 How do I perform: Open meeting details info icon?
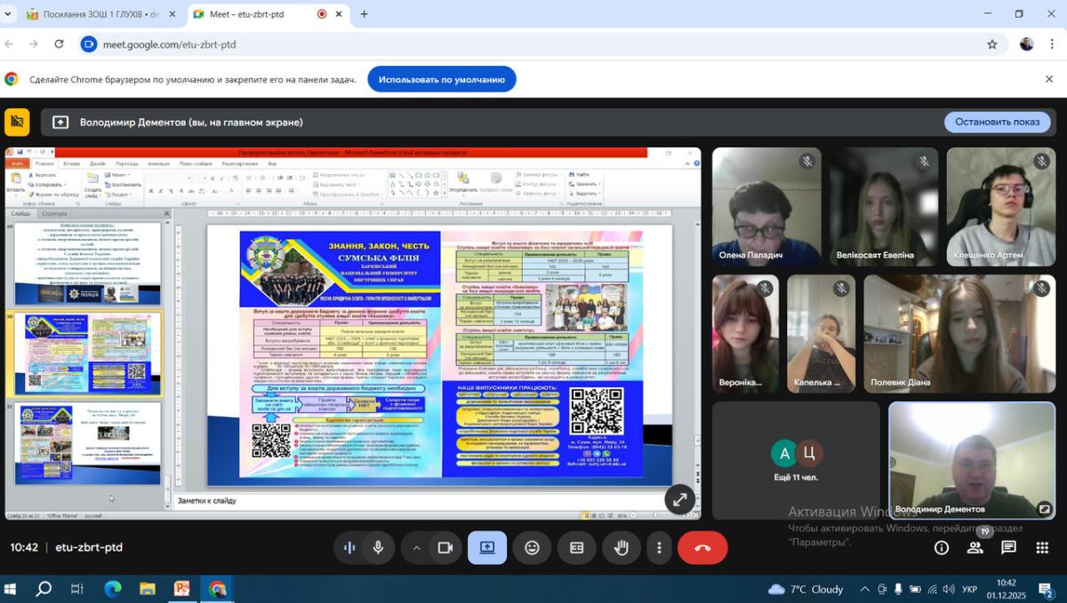click(x=942, y=548)
